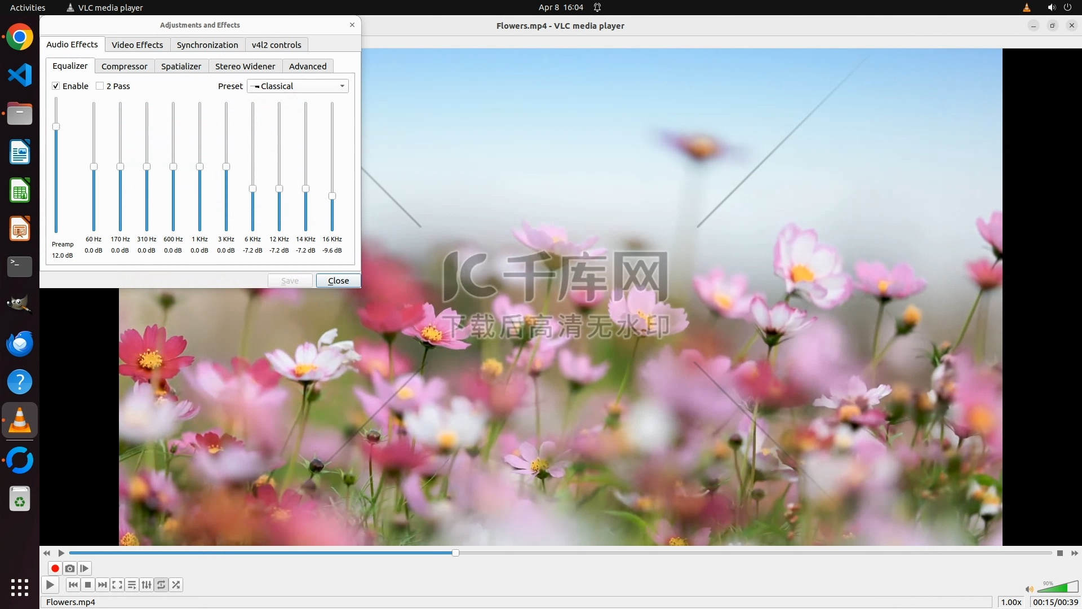Uncheck the equalizer Enable checkbox
Viewport: 1082px width, 609px height.
pos(56,86)
